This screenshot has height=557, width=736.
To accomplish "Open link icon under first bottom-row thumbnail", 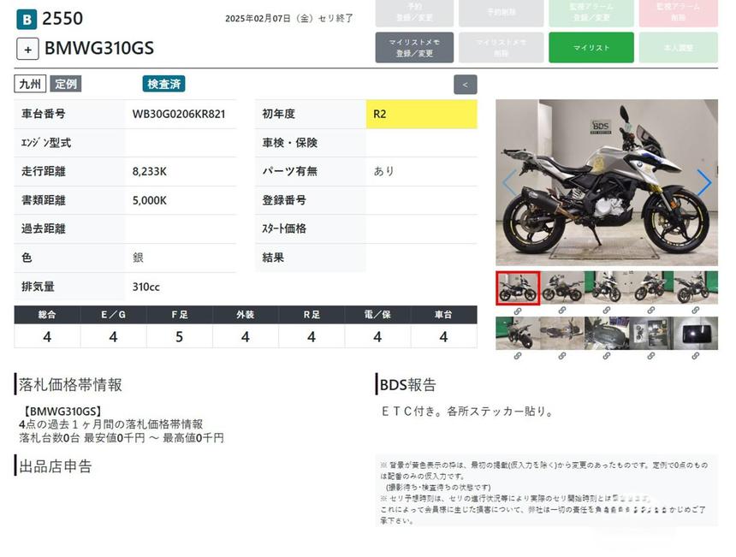I will 517,356.
